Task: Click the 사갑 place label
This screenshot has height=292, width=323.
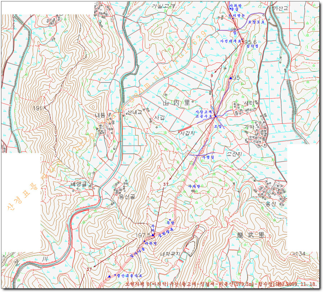Action: coord(160,118)
